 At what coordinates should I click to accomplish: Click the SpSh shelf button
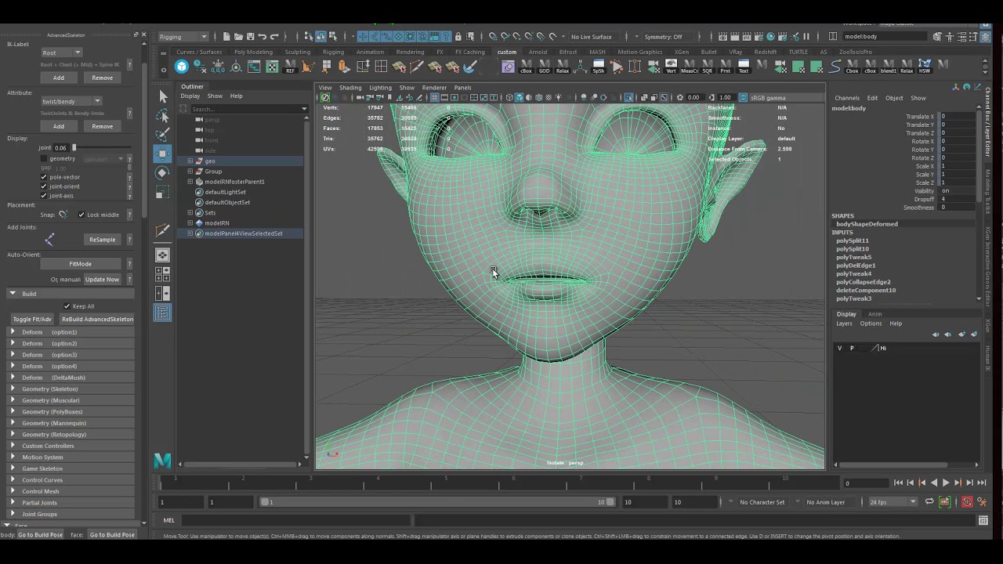(x=599, y=67)
